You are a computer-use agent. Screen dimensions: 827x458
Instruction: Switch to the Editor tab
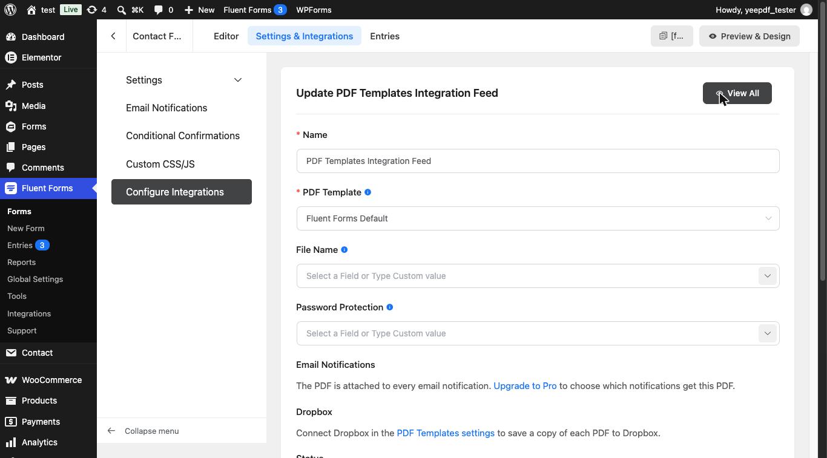pos(226,36)
